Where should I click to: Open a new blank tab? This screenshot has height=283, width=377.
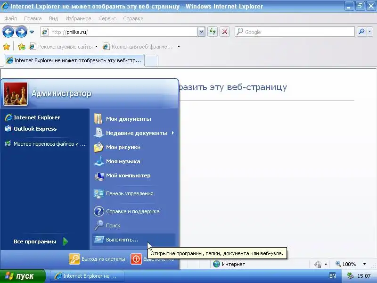tap(151, 61)
